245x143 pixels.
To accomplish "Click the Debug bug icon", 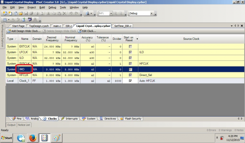I will [x=35, y=20].
